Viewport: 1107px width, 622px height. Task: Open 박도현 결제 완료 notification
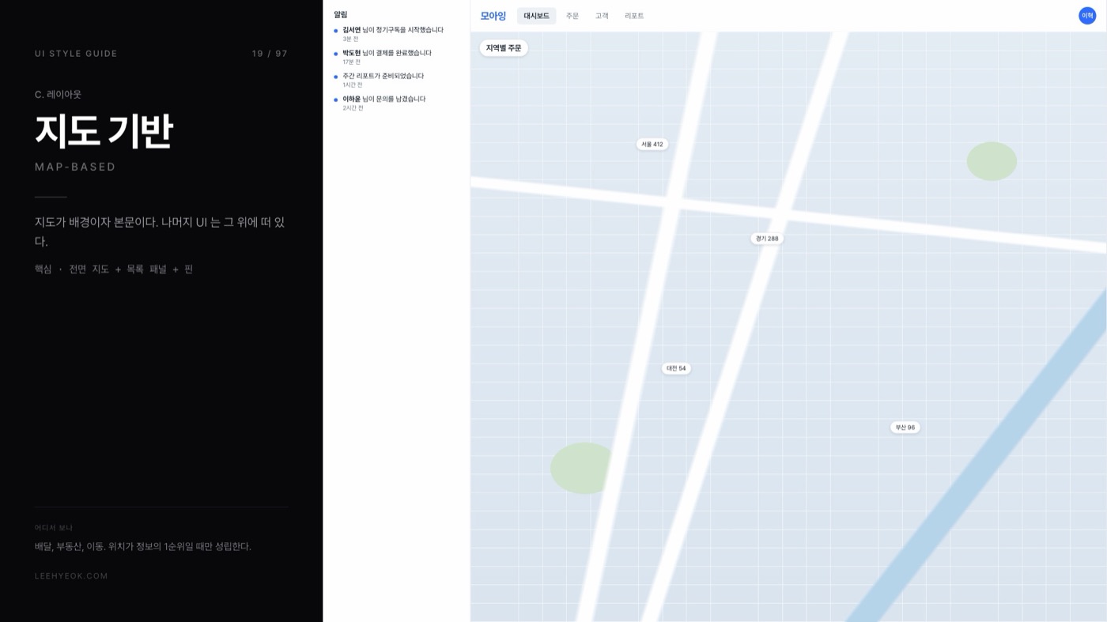(396, 57)
